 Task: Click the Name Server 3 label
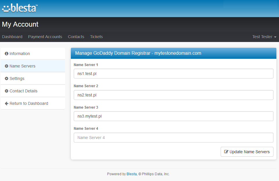tap(86, 107)
